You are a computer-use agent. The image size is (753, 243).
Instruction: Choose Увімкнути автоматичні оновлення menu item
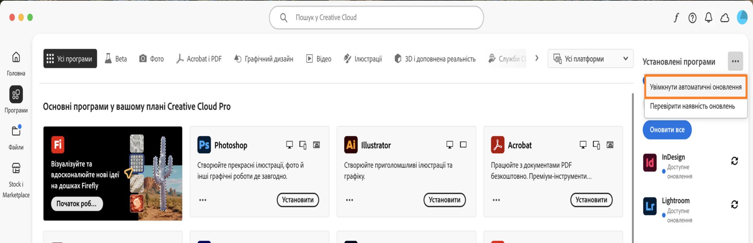pyautogui.click(x=695, y=87)
